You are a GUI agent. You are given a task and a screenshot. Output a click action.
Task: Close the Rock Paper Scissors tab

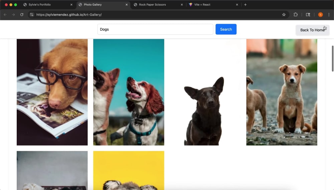(x=182, y=5)
